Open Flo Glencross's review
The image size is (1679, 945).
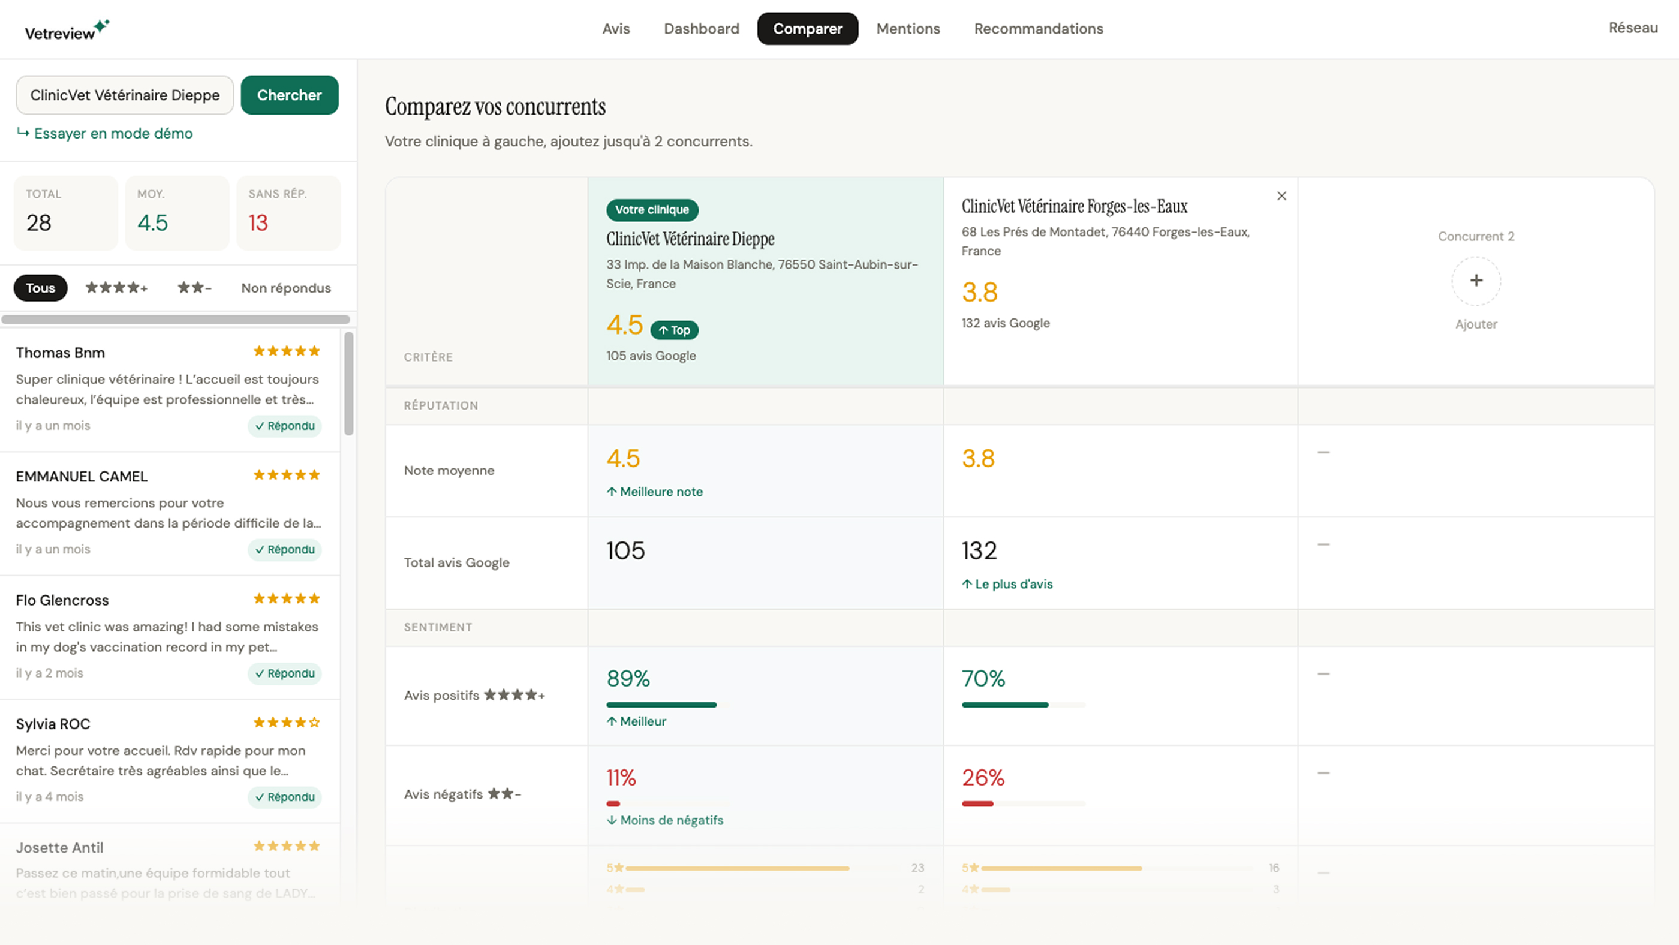(x=170, y=637)
